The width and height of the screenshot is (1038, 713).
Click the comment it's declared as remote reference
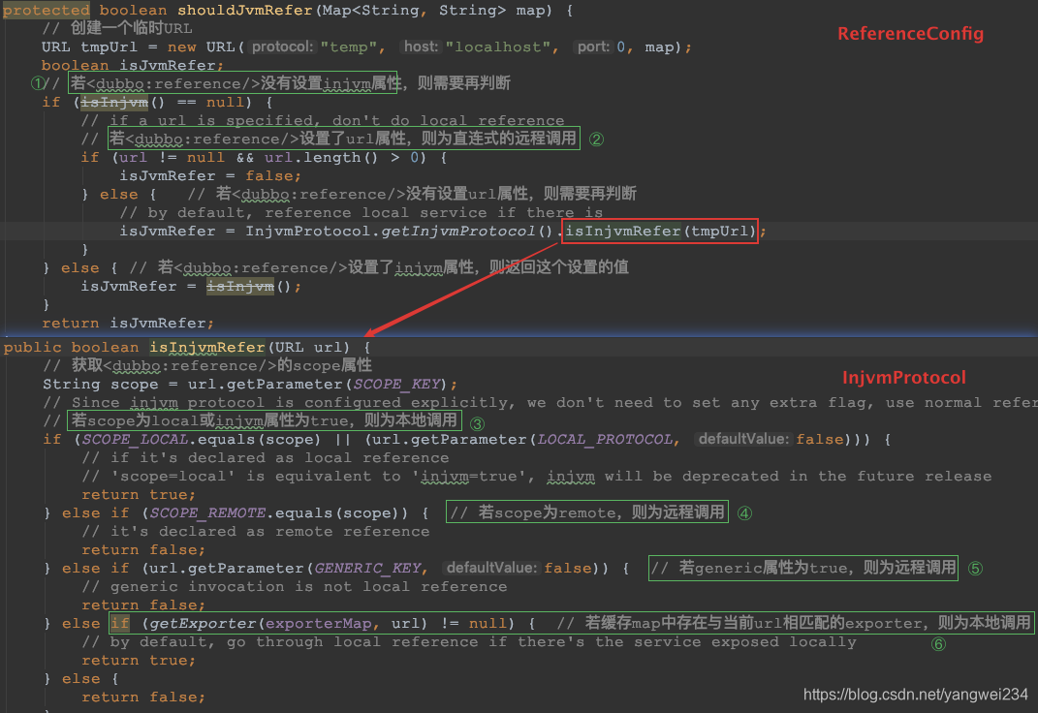coord(256,532)
